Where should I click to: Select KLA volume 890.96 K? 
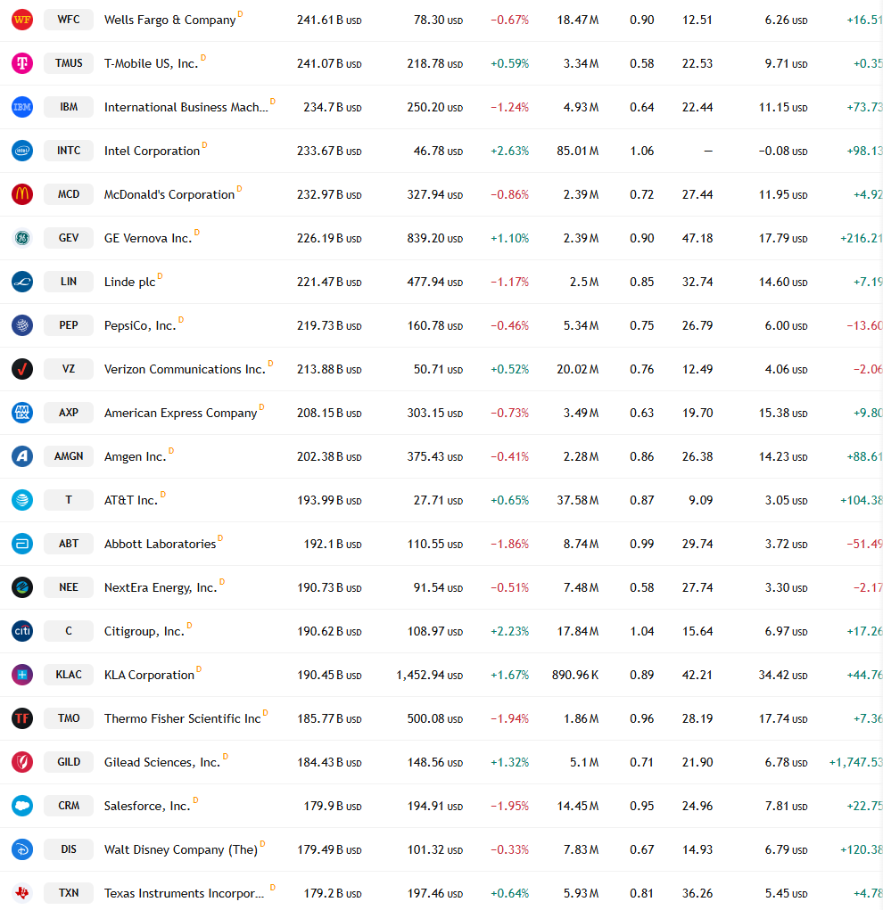(x=575, y=675)
